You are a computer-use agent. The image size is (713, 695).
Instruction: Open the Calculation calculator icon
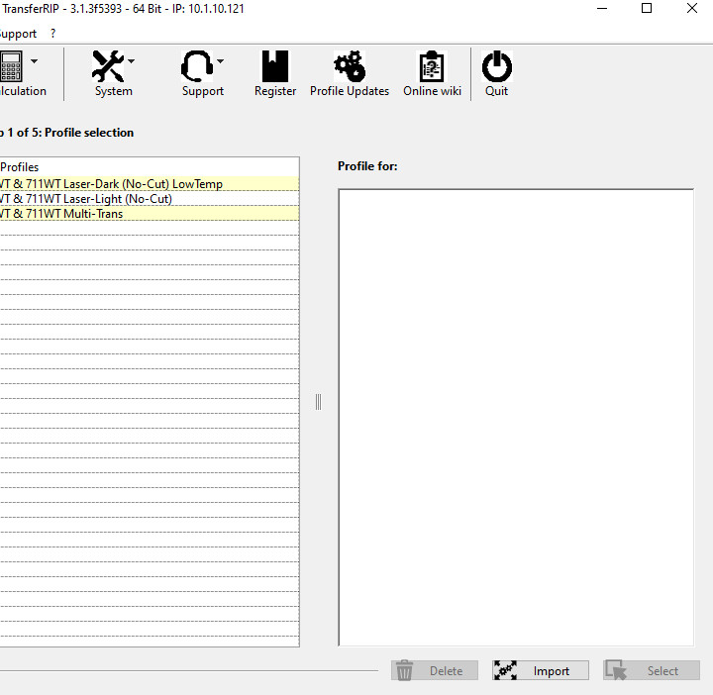point(11,66)
